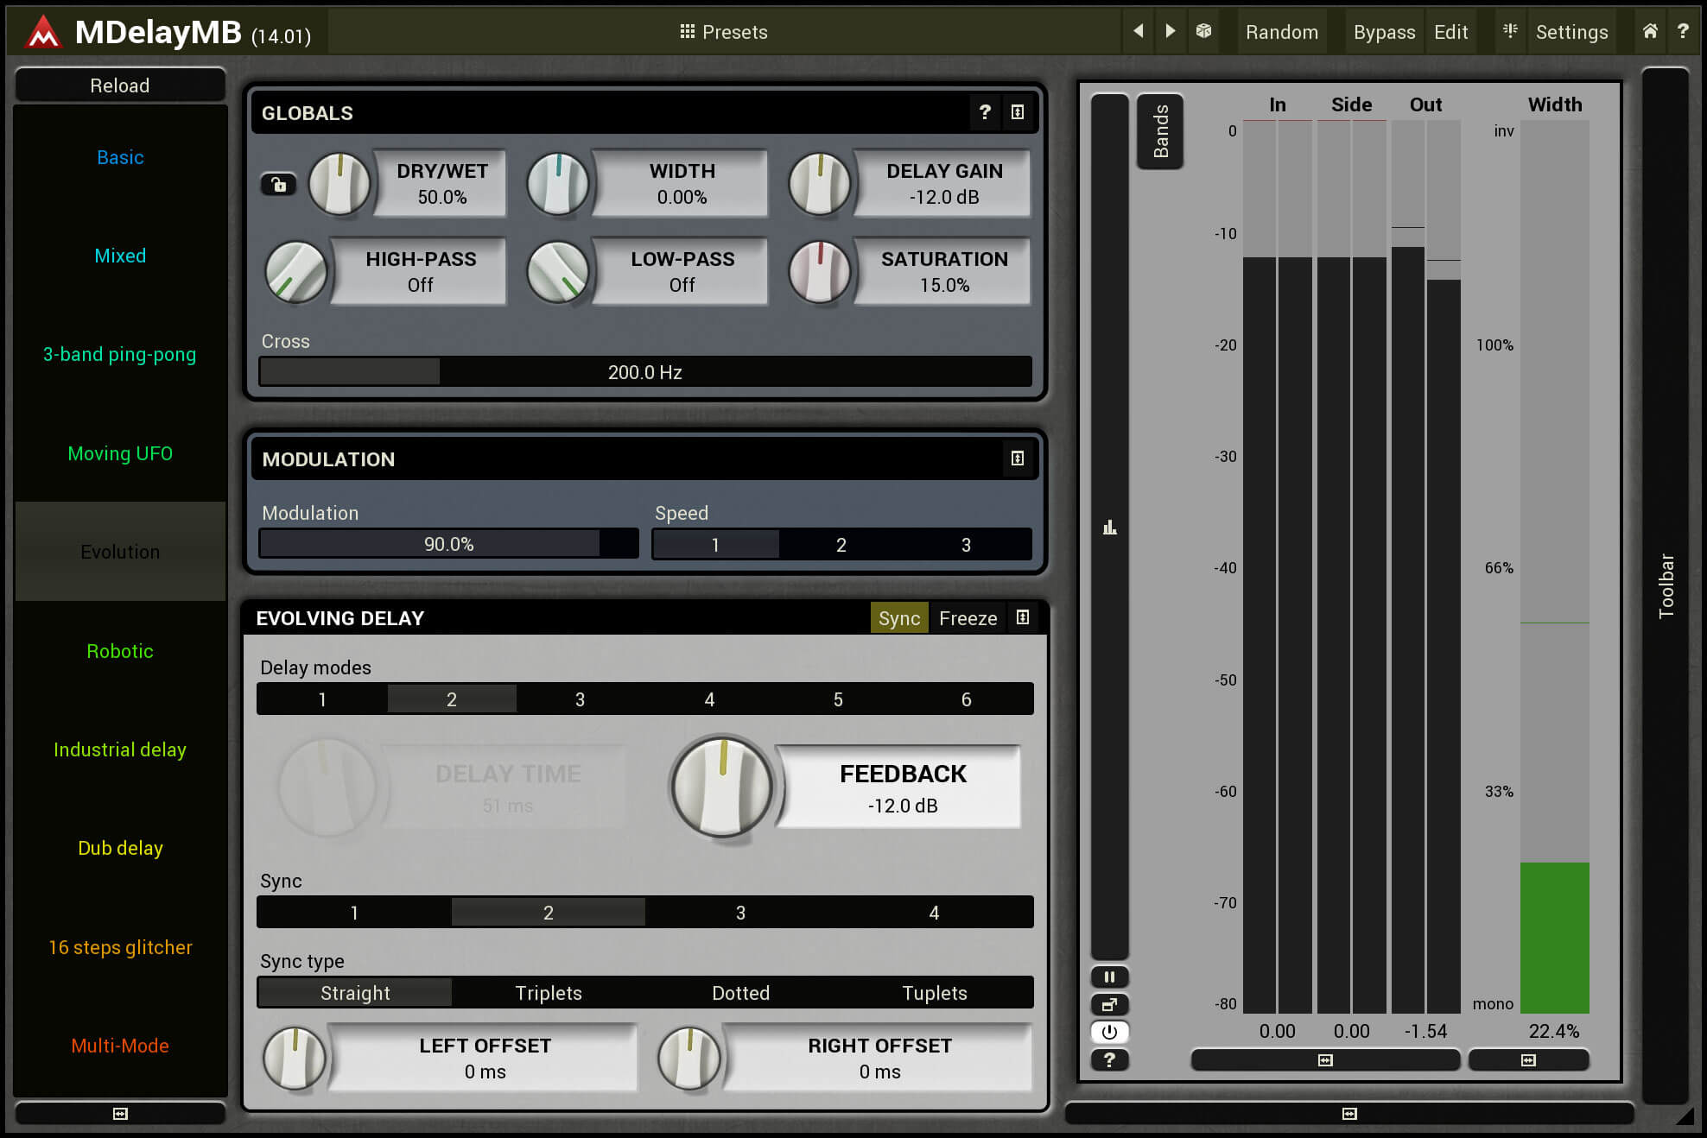Image resolution: width=1707 pixels, height=1138 pixels.
Task: Click the Delay Gain knob
Action: pos(820,184)
